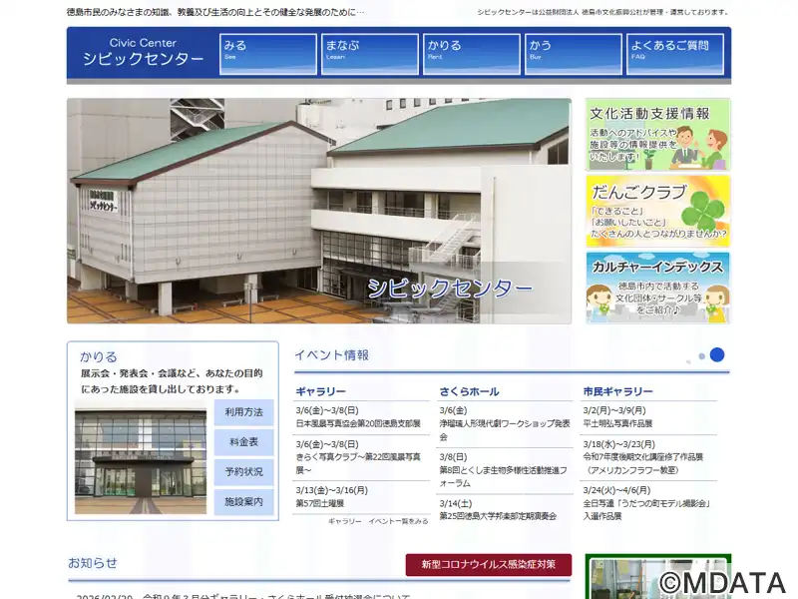Open event 日本風景写真協会第20回徳島支部展

358,423
